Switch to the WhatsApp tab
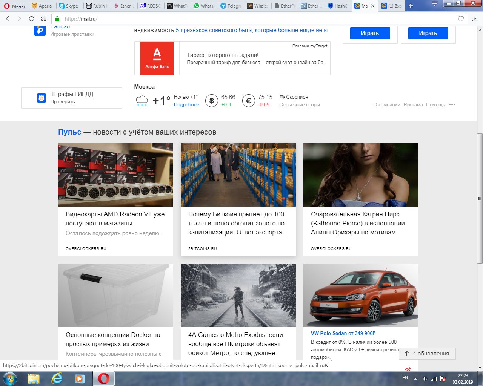Image resolution: width=483 pixels, height=386 pixels. 204,6
